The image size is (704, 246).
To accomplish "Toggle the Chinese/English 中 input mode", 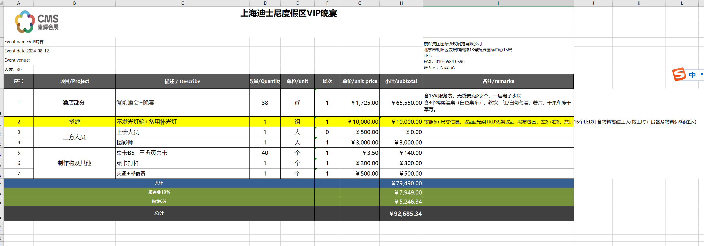I will (692, 75).
